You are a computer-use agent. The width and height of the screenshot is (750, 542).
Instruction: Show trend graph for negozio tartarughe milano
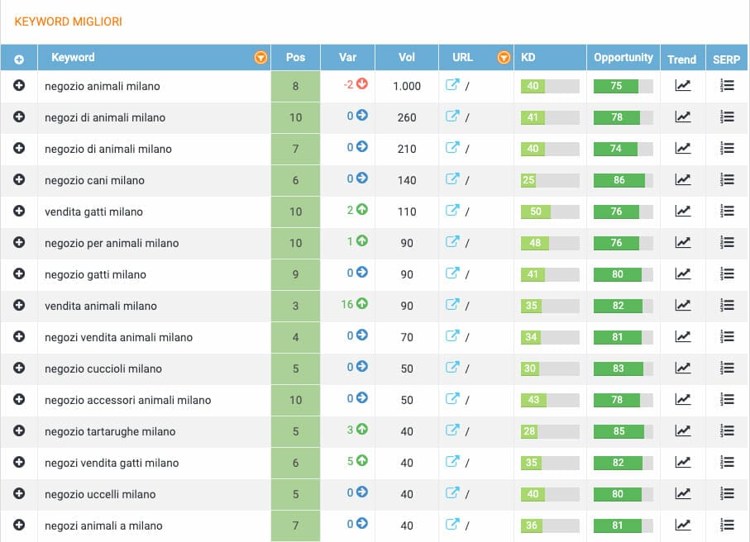coord(682,430)
